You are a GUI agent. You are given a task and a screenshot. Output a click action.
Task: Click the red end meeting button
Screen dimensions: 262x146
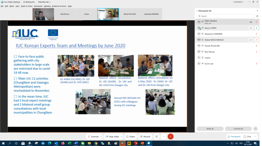[170, 137]
